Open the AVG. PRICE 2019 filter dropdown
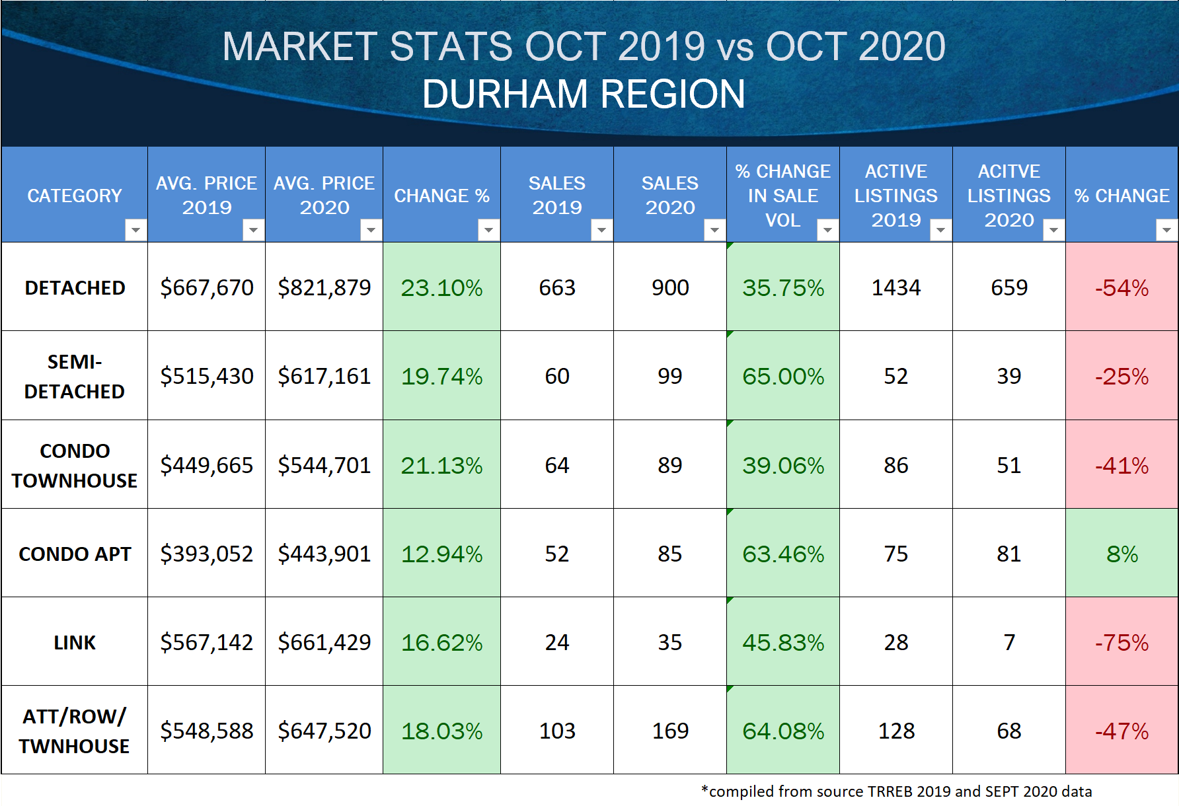Screen dimensions: 1179x806 click(x=253, y=230)
